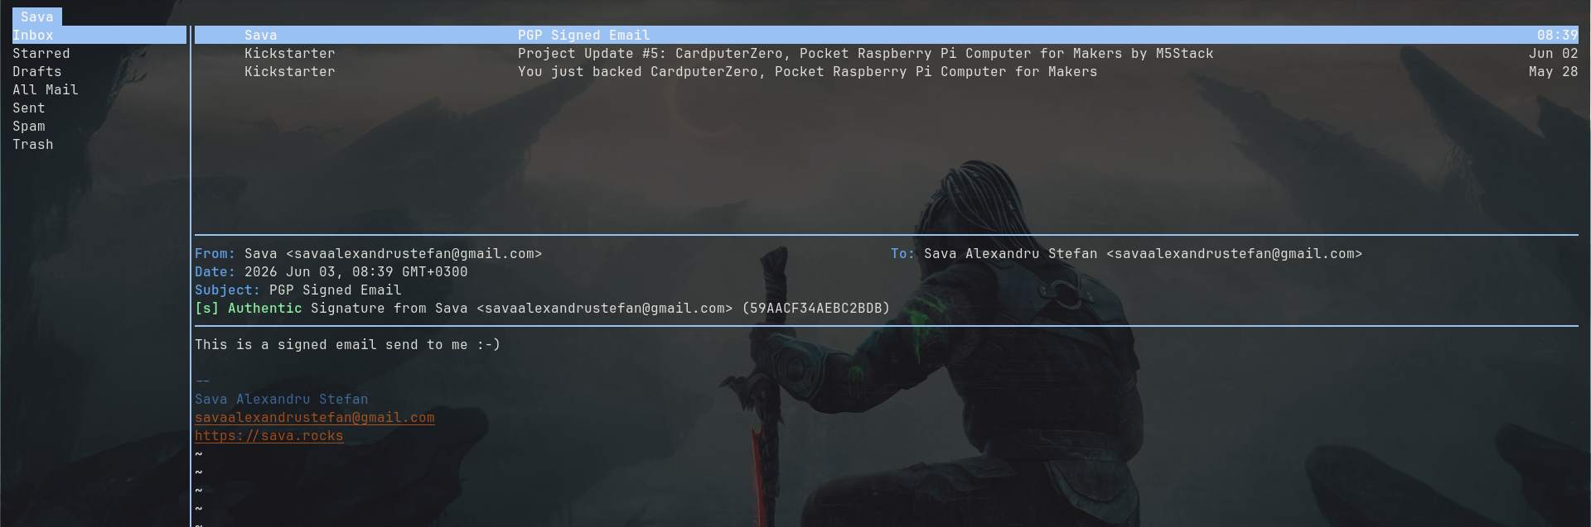Screen dimensions: 1591x527
Task: Open the Sent folder
Action: click(29, 108)
